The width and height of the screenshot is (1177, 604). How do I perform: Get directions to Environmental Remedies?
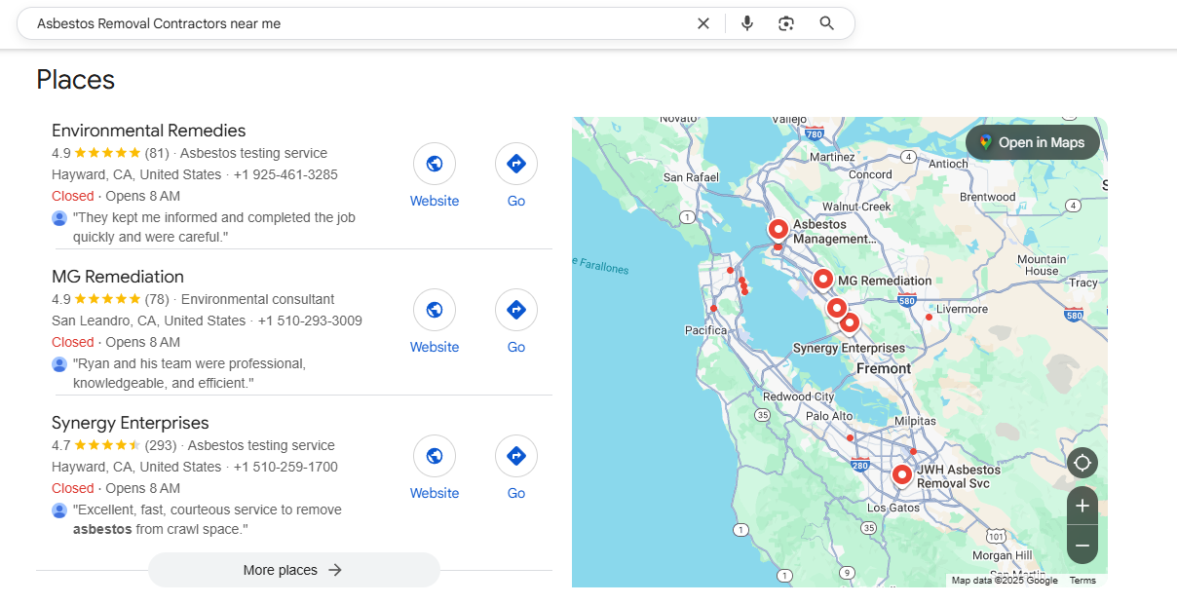[x=516, y=165]
